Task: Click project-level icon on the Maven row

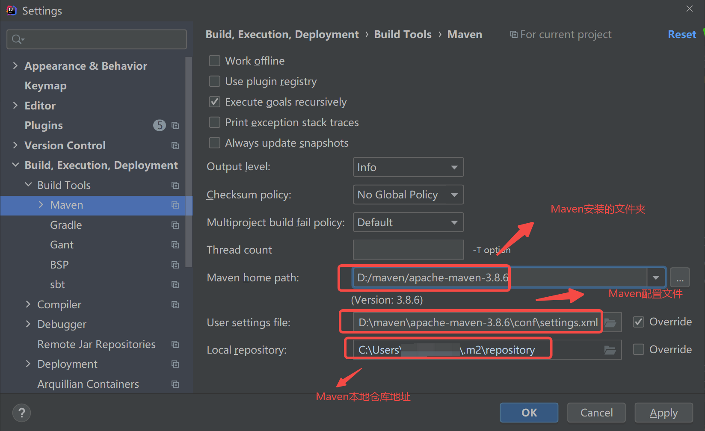Action: [x=175, y=205]
